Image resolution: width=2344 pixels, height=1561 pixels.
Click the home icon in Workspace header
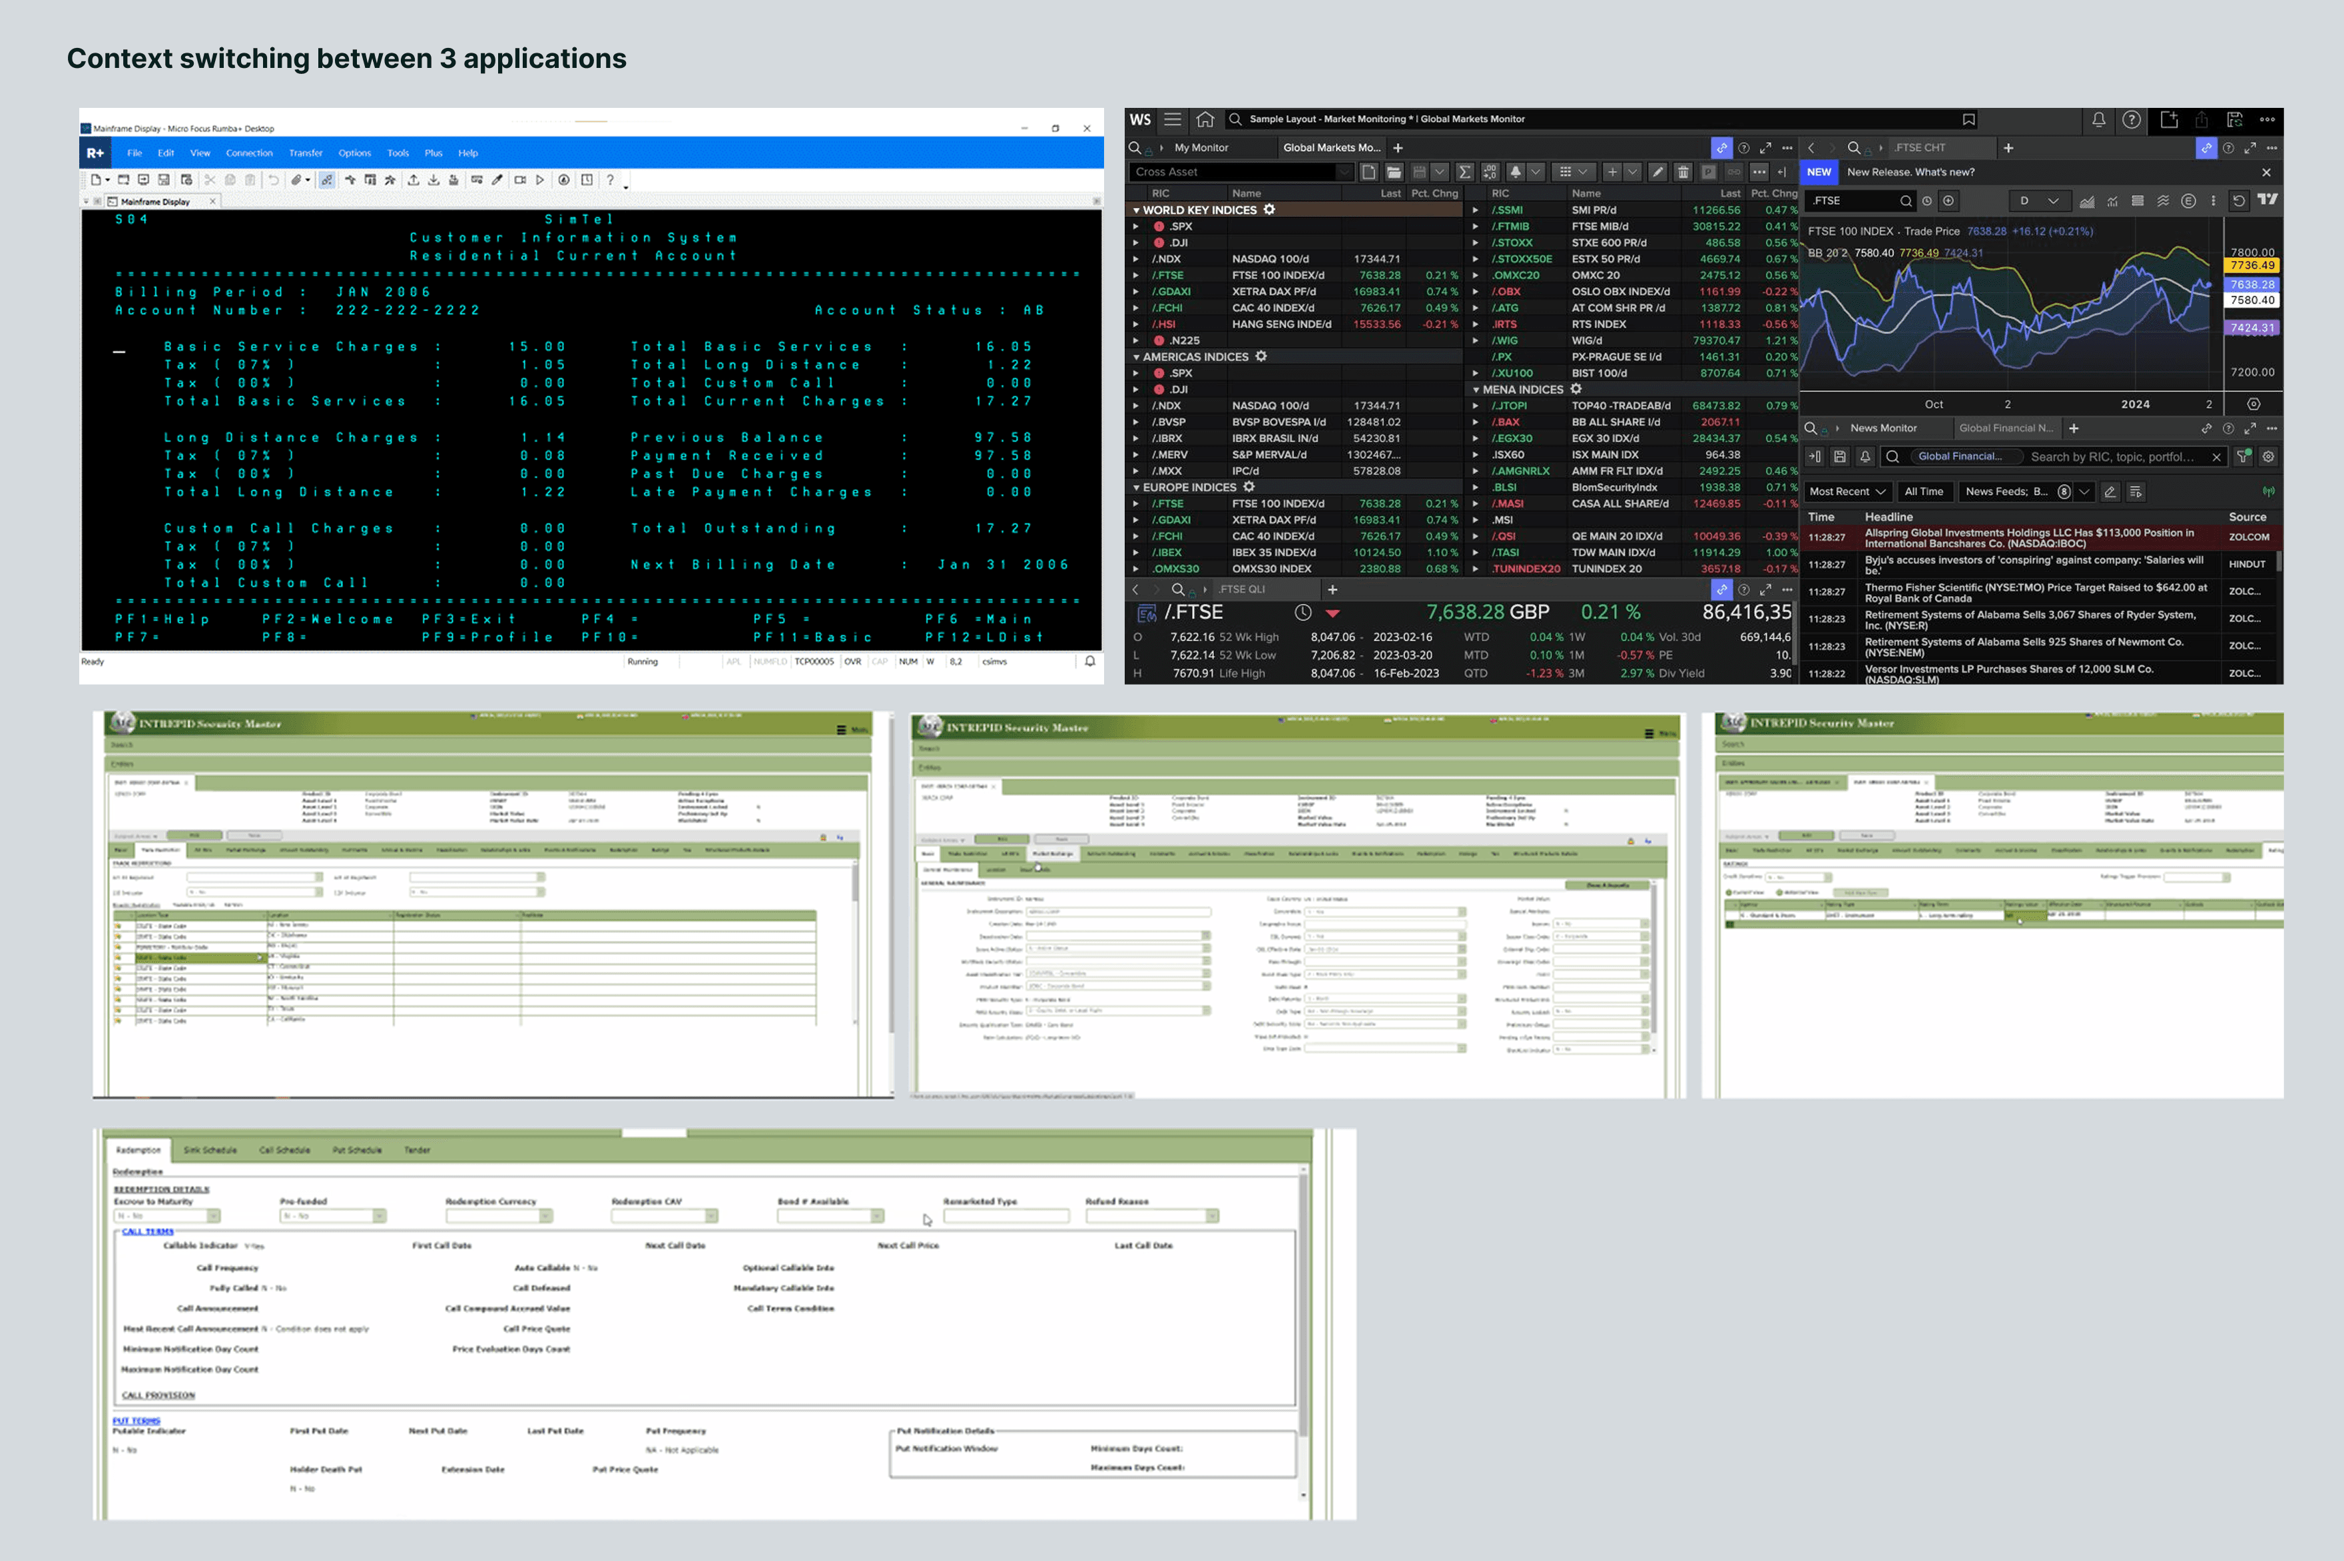pos(1205,119)
